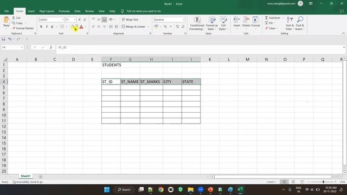Align text right
This screenshot has height=195, width=347.
pyautogui.click(x=104, y=27)
